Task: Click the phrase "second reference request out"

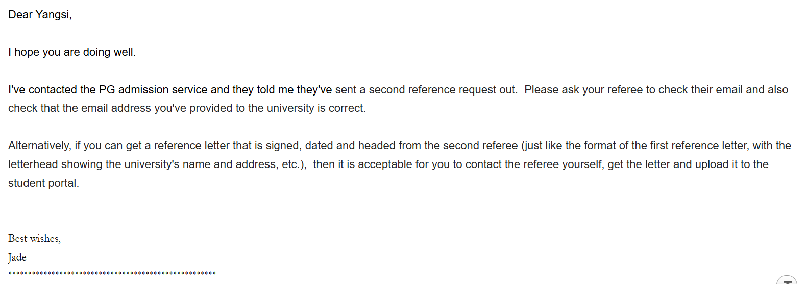Action: pos(443,90)
